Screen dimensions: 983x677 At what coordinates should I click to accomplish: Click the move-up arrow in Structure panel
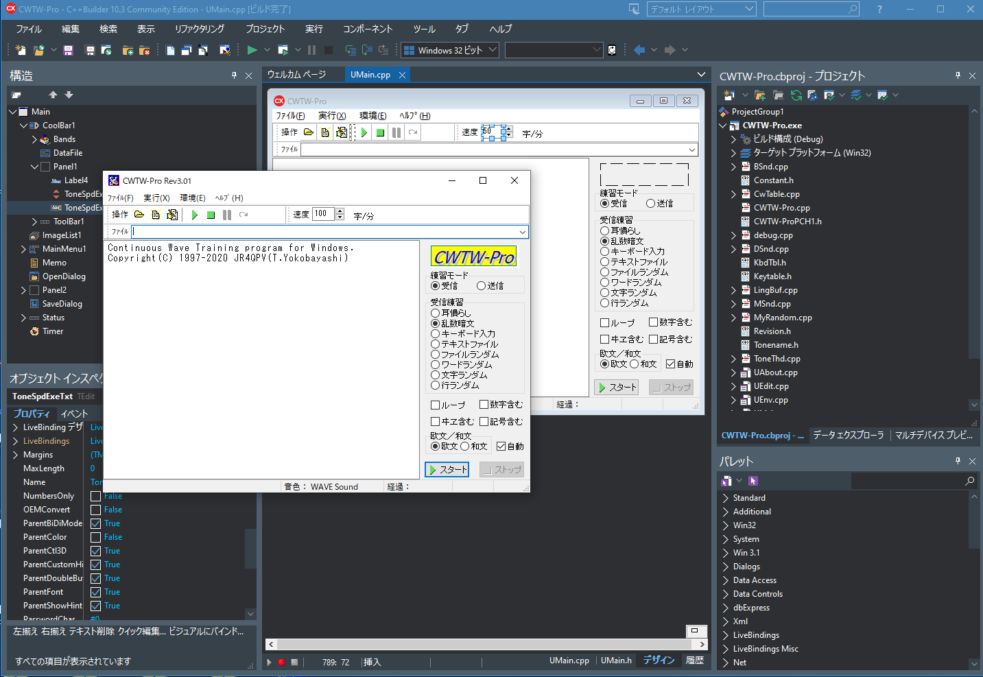(53, 95)
